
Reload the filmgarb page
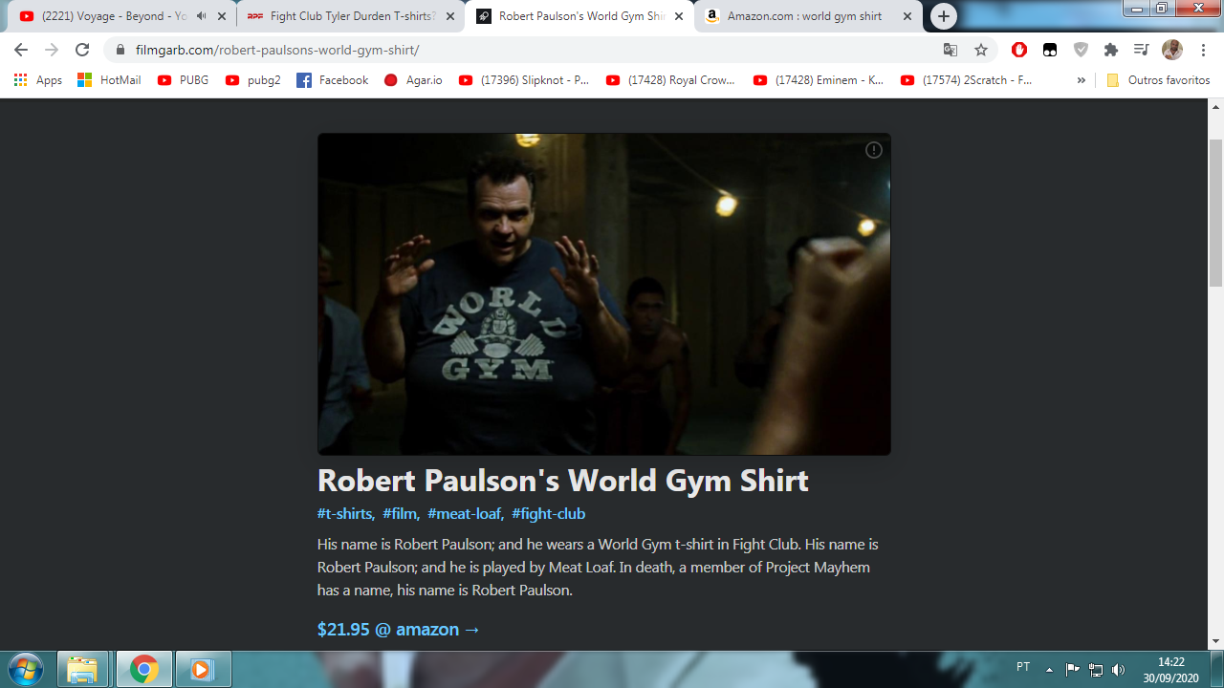point(82,50)
